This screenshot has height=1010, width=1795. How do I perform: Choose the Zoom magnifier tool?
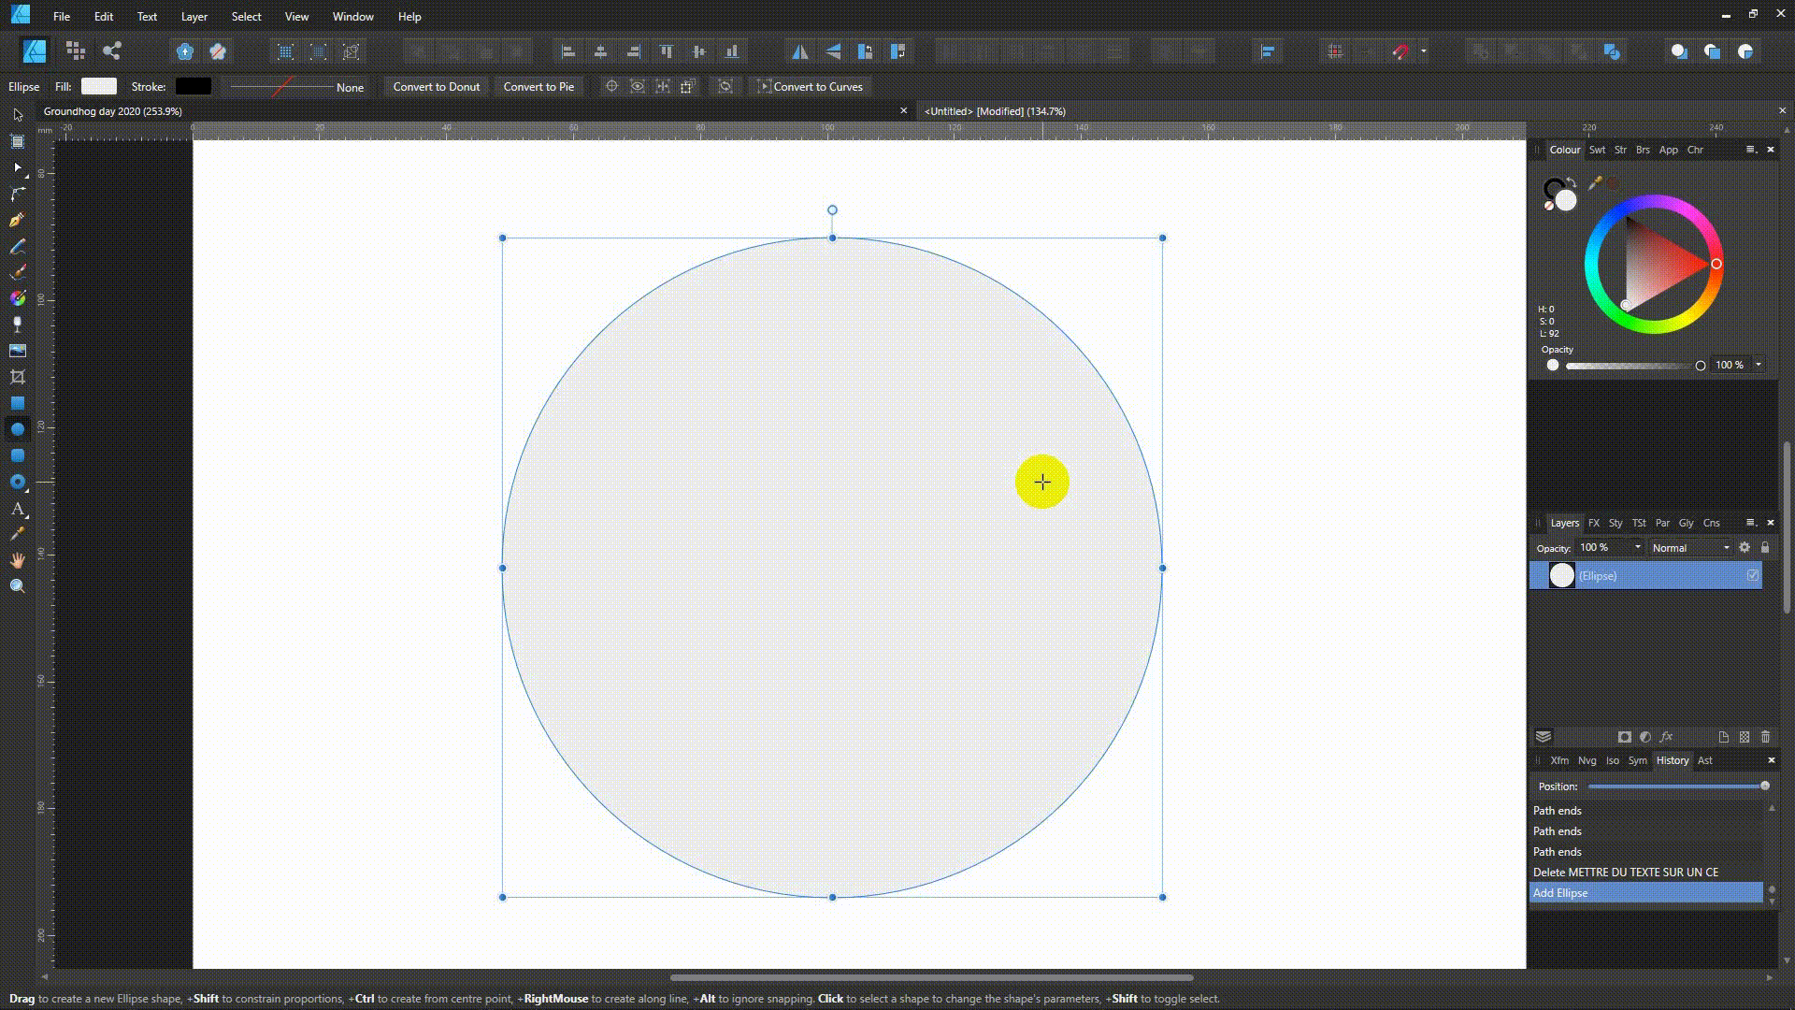pos(17,586)
